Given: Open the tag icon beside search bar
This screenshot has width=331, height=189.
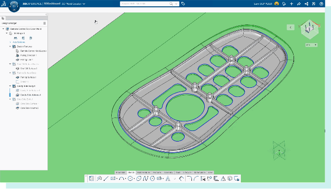Looking at the screenshot, I should [183, 3].
